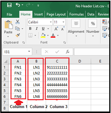
Task: Select column D header
Action: point(80,61)
